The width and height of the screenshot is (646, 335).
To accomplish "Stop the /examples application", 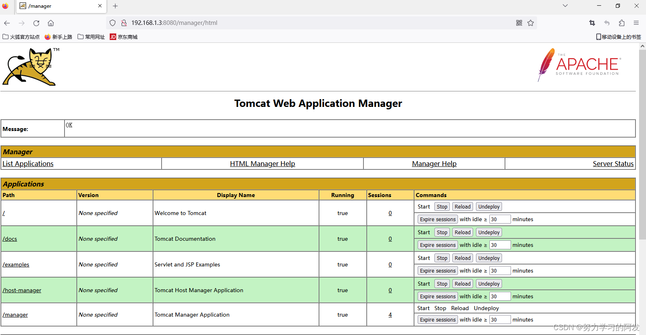I will click(442, 258).
